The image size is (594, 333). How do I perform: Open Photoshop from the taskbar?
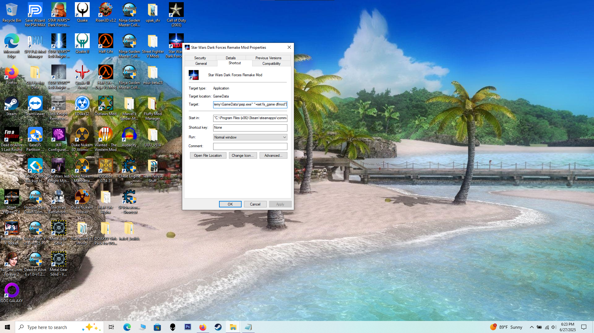[x=188, y=327]
